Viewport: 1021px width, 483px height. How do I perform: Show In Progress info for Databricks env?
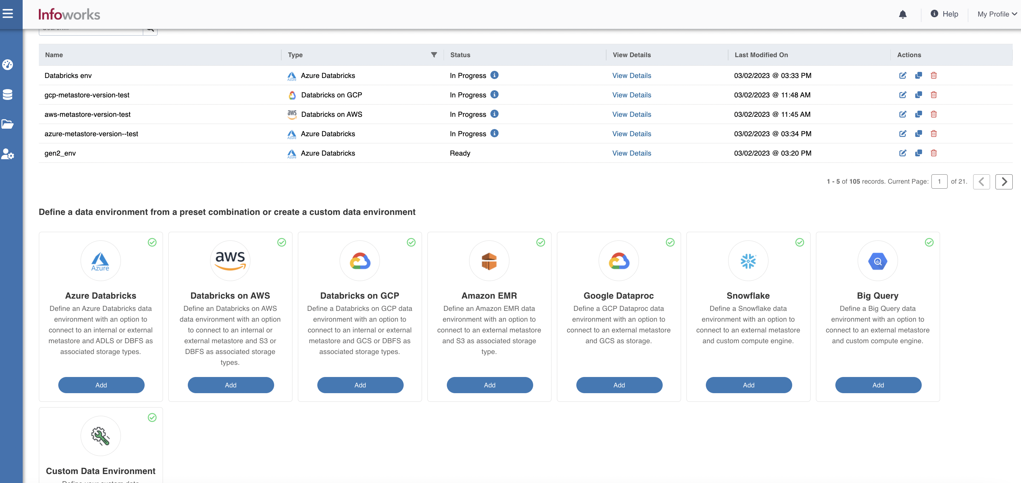point(494,75)
